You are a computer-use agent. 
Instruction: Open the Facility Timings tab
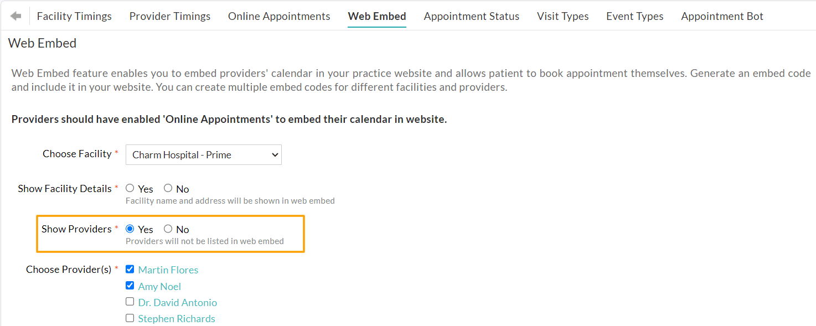[74, 17]
